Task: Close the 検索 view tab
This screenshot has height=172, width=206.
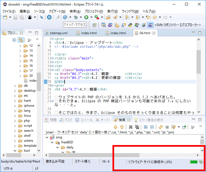Action: tap(129, 120)
